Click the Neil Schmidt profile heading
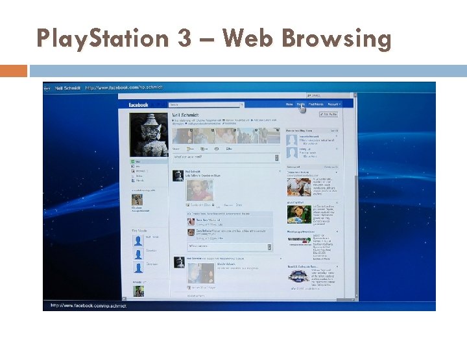This screenshot has height=350, width=467. (186, 115)
